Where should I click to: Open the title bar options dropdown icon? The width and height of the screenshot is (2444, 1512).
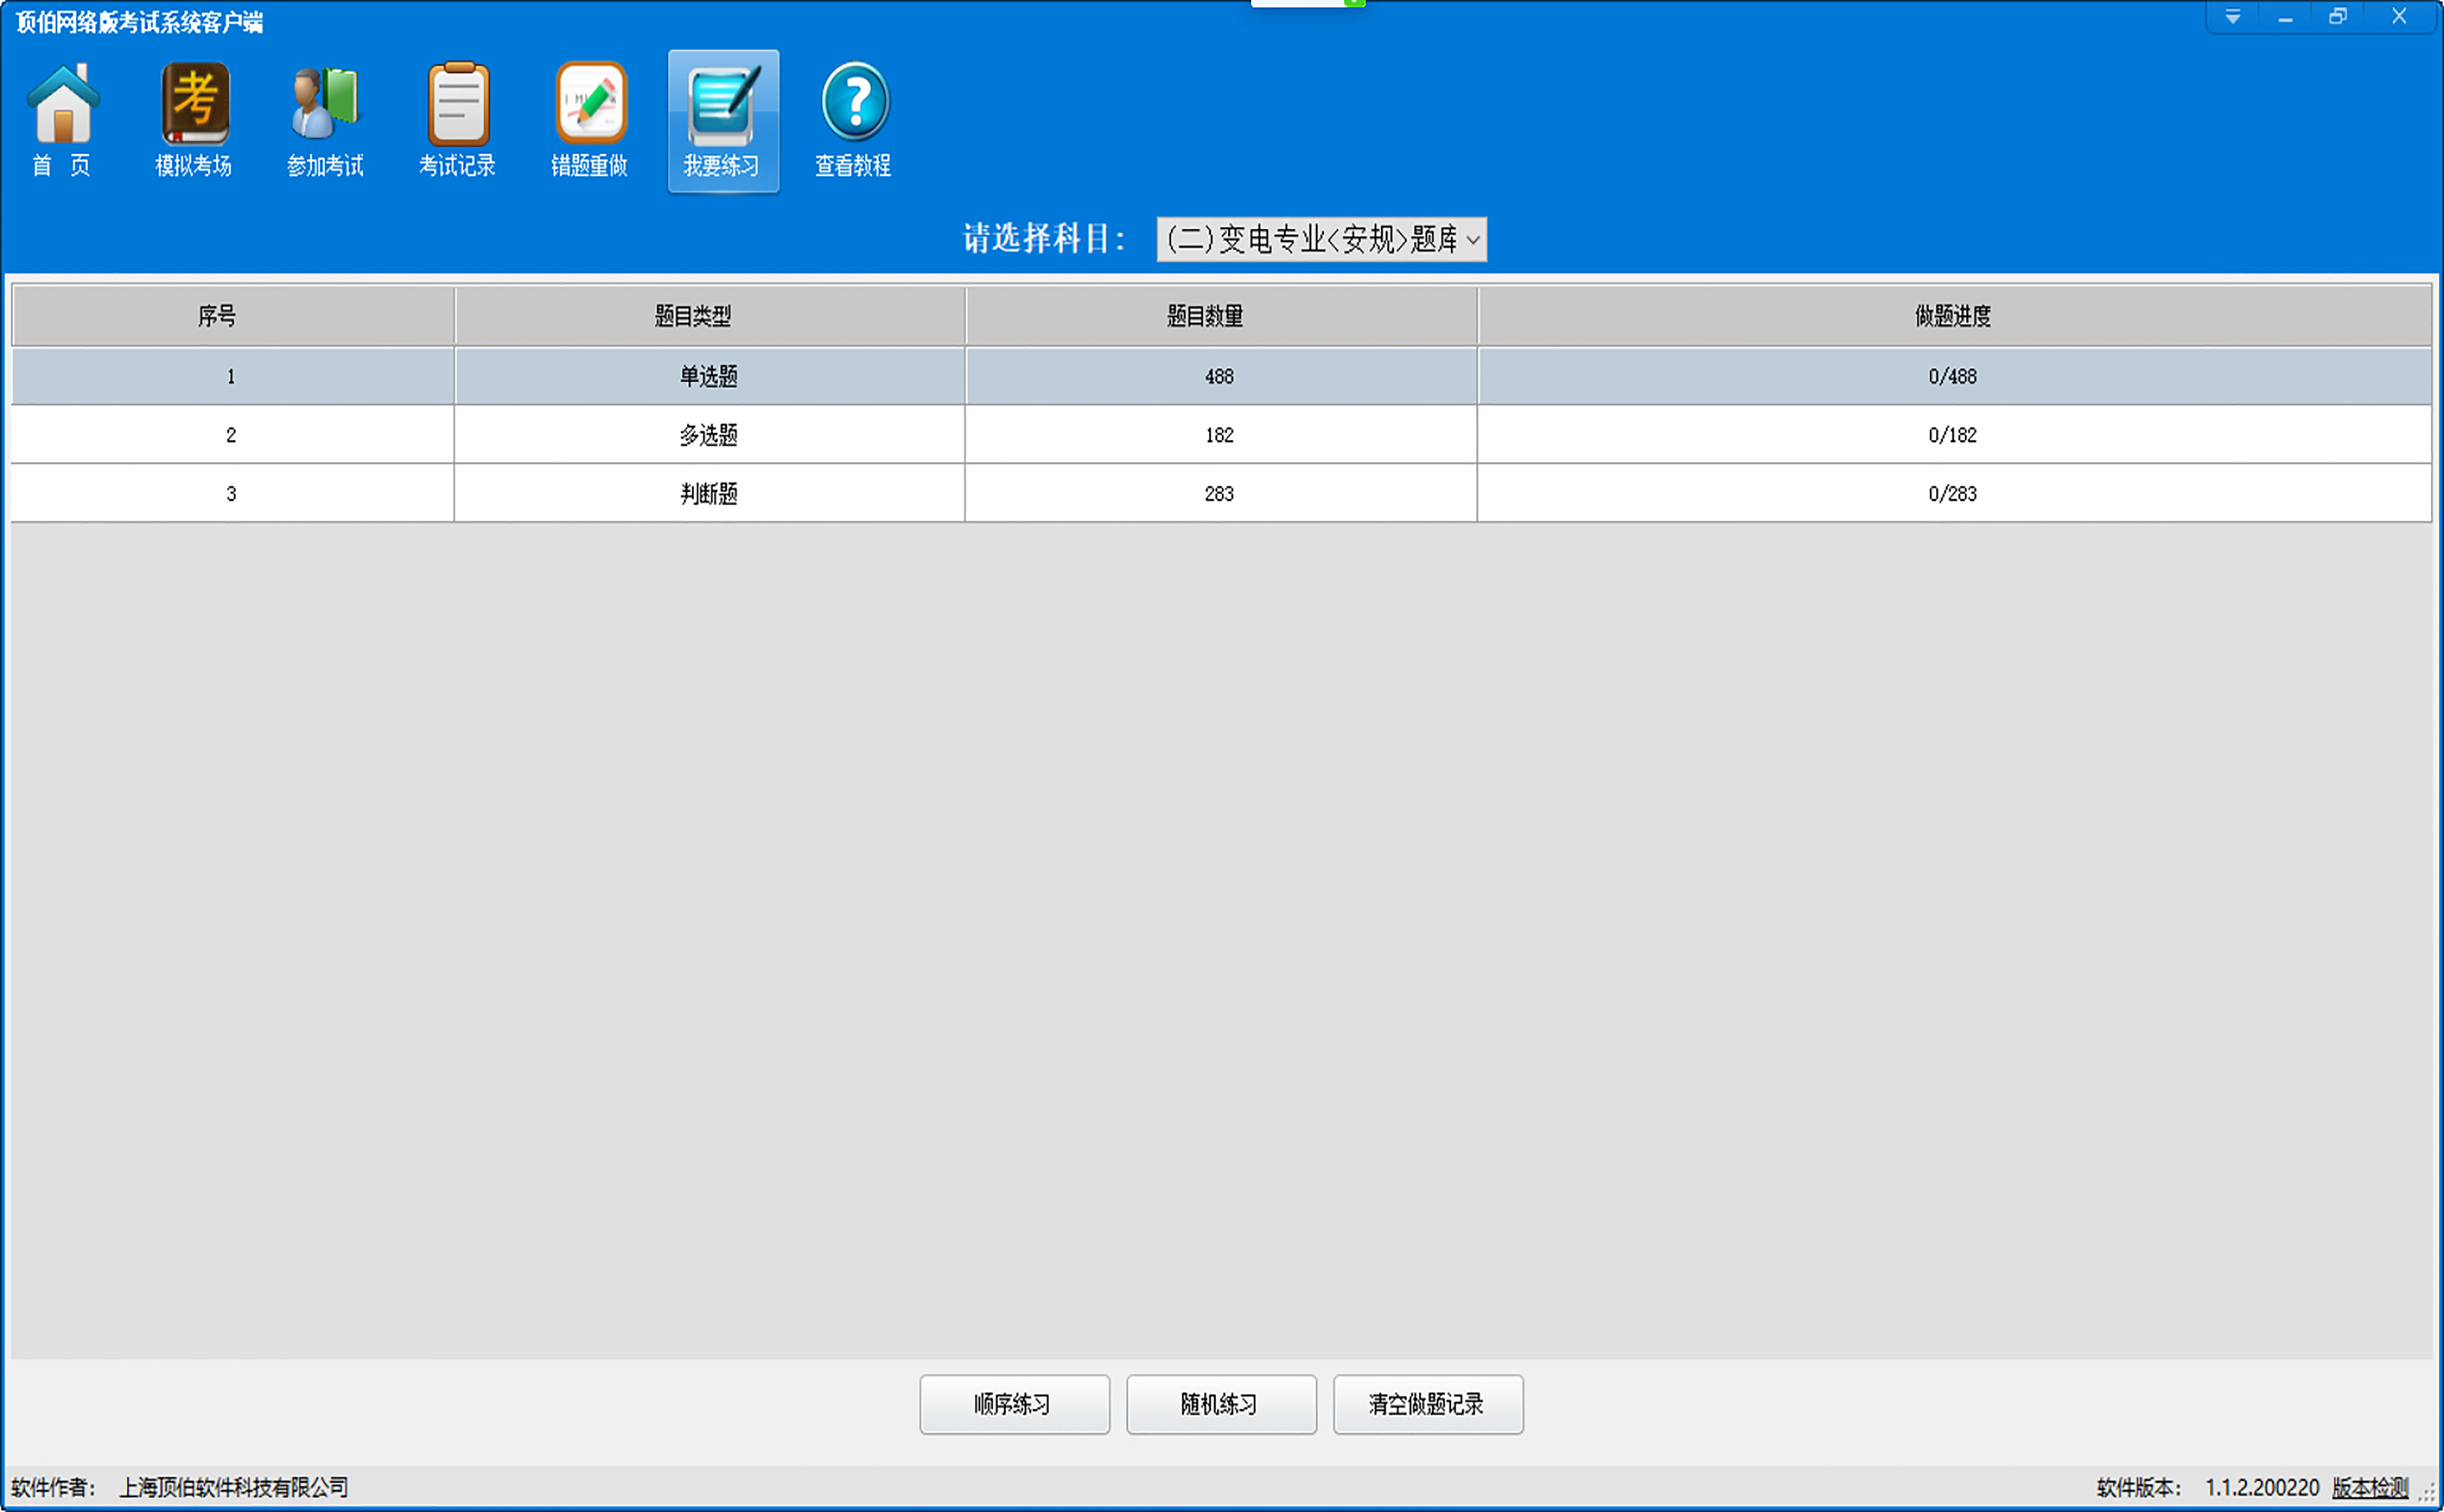[2232, 17]
